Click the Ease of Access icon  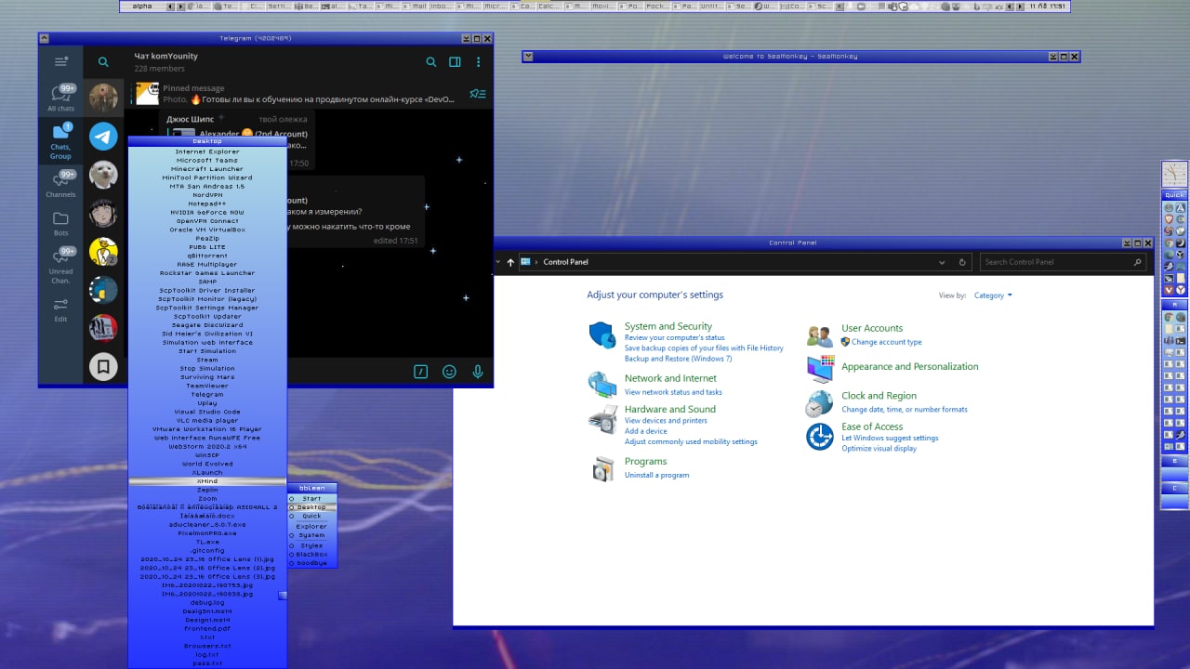pos(819,436)
